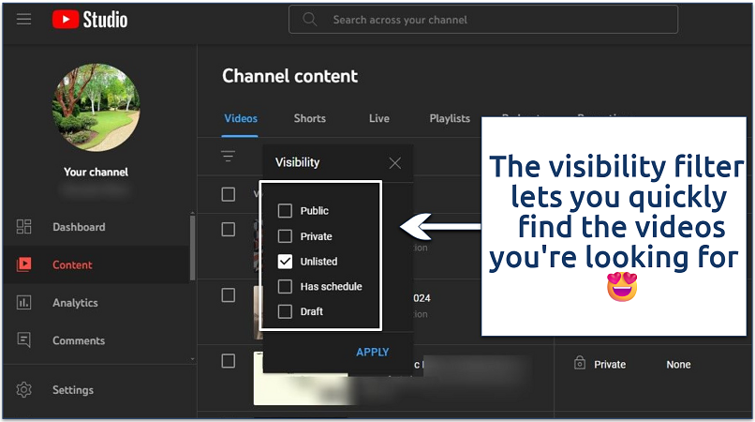
Task: Close the Visibility filter popup
Action: [394, 163]
